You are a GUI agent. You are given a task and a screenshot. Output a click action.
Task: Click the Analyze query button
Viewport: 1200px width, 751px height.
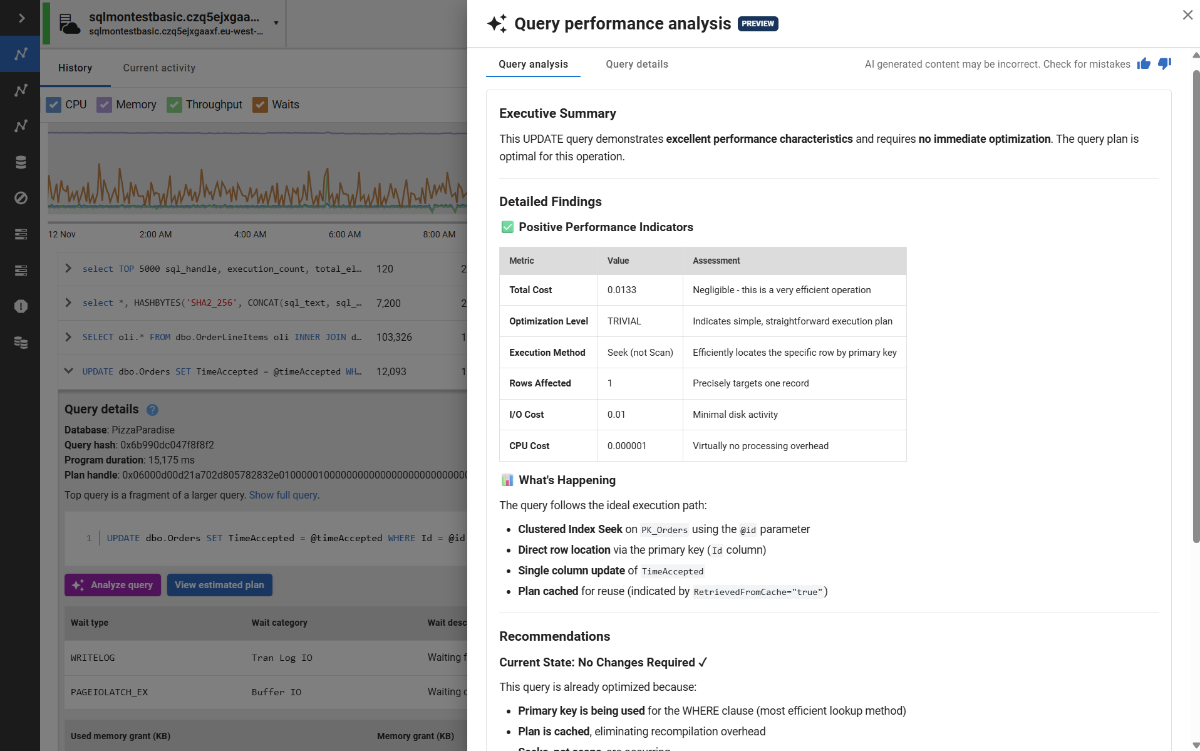[113, 585]
